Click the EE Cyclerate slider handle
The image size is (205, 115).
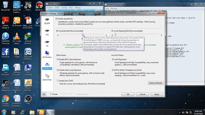point(82,34)
